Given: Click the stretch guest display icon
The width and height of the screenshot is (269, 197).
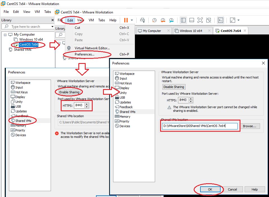Looking at the screenshot, I should coord(232,20).
